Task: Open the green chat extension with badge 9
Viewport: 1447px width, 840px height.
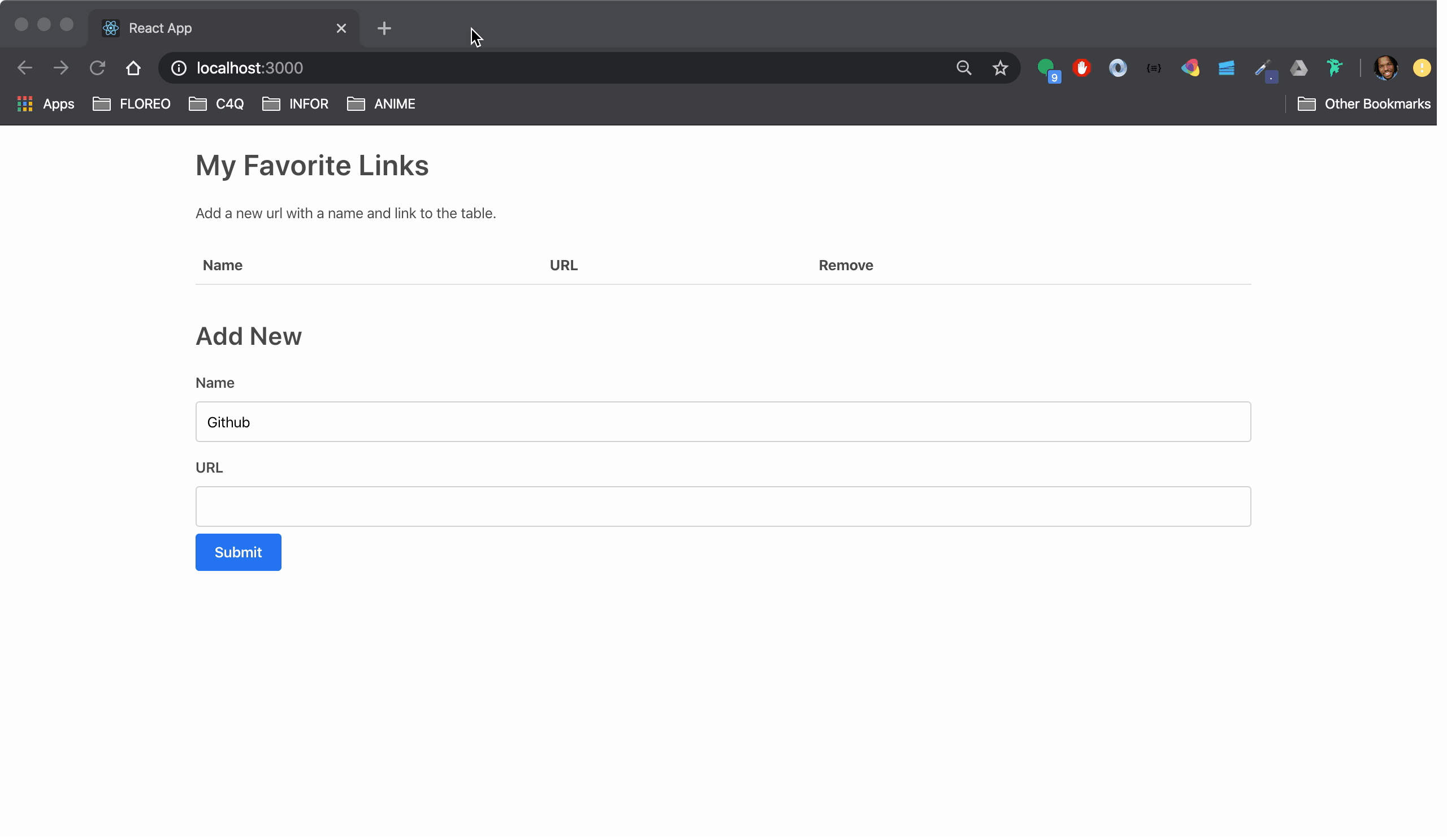Action: (1047, 69)
